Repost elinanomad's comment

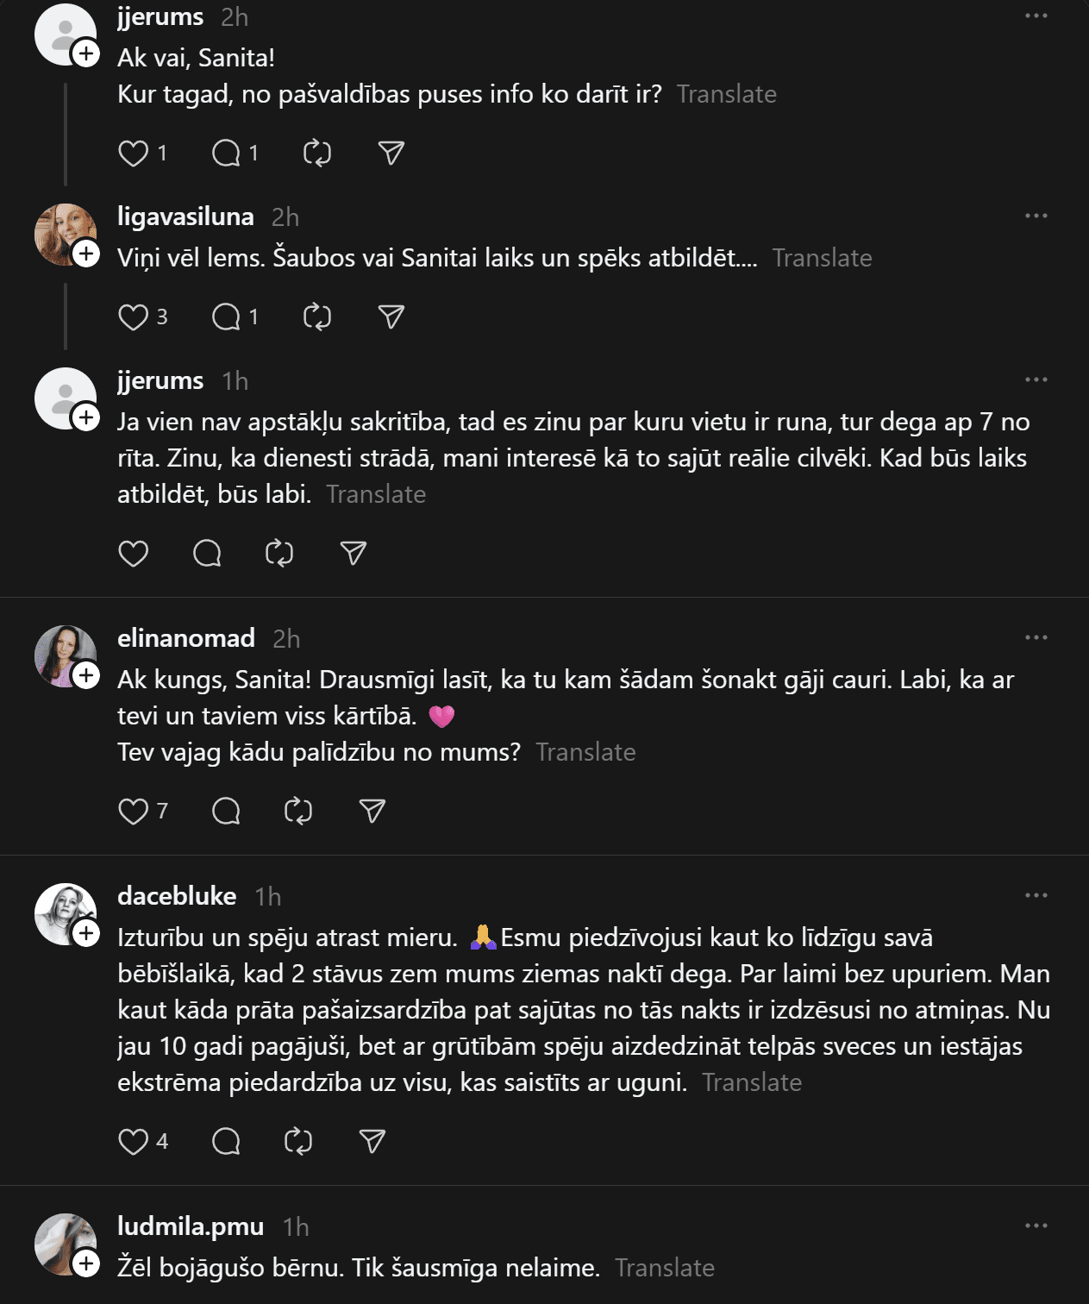point(298,812)
